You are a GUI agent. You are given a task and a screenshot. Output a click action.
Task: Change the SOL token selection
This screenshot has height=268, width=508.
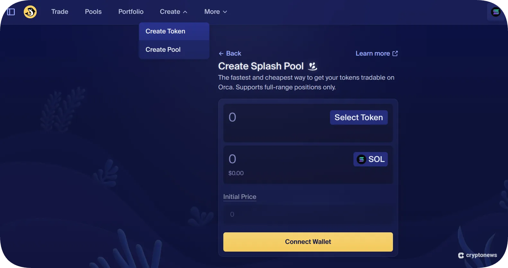(x=370, y=159)
